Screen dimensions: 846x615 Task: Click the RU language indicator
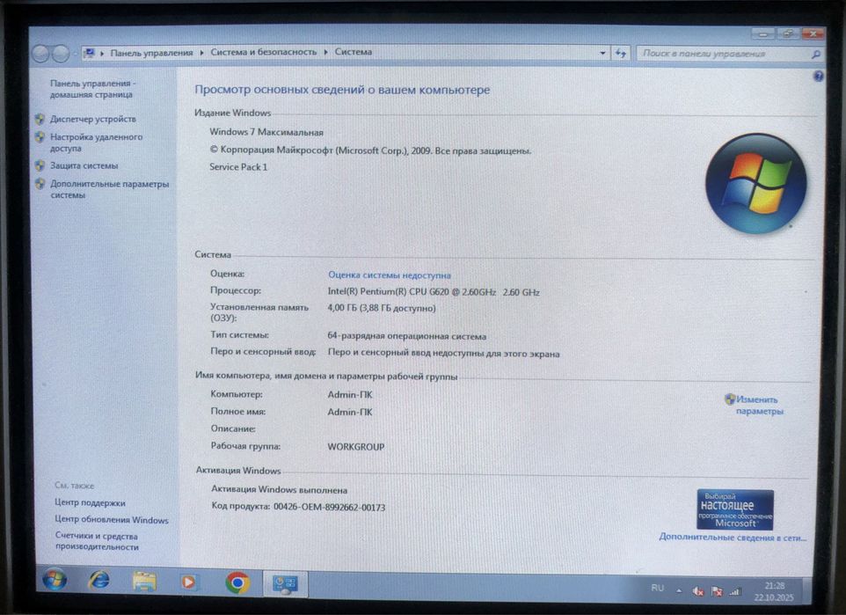pyautogui.click(x=657, y=588)
